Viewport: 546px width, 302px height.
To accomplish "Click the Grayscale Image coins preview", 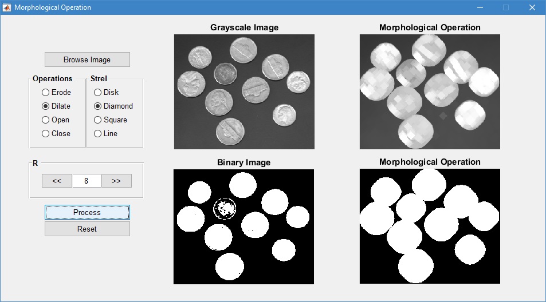I will coord(244,92).
